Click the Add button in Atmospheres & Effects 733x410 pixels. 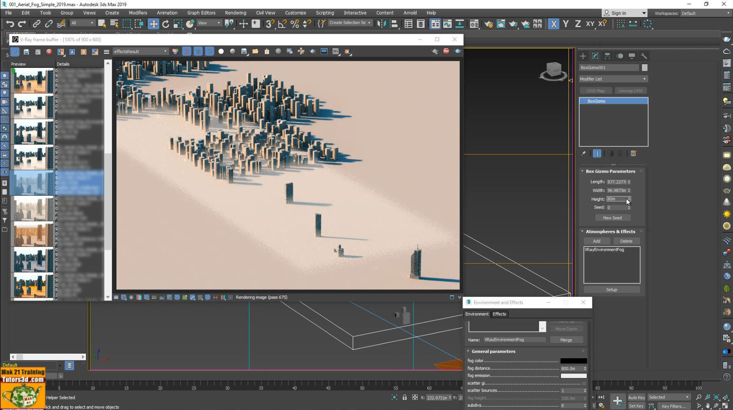596,241
